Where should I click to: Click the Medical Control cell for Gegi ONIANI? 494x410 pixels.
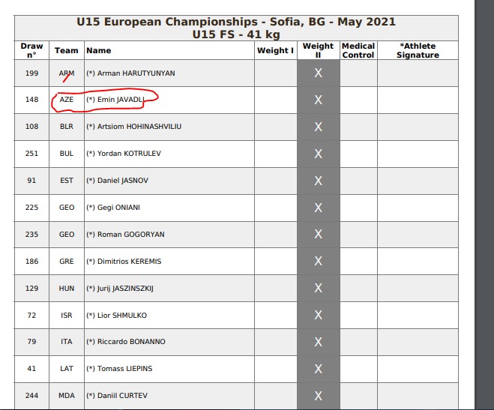[x=358, y=208]
